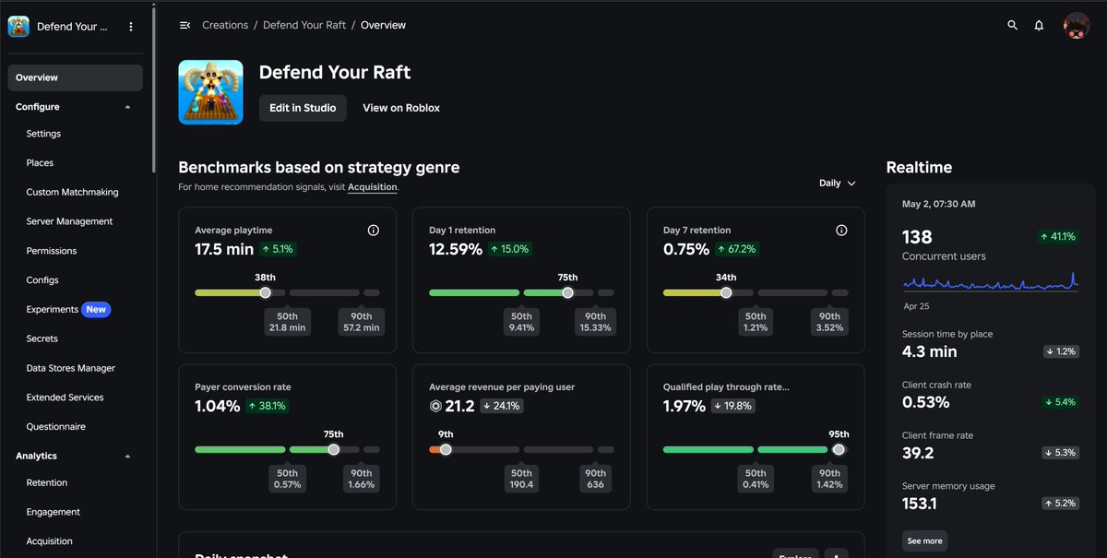Collapse the Configure section
Image resolution: width=1107 pixels, height=558 pixels.
[x=127, y=107]
